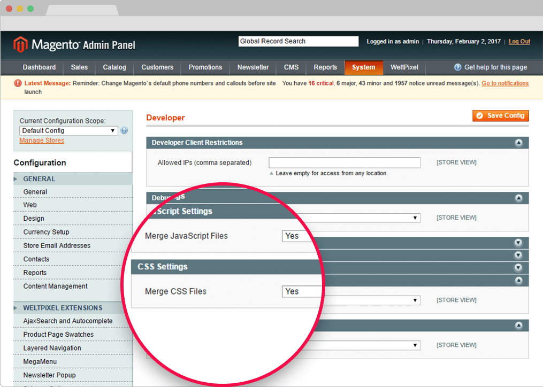
Task: Click the 'Allowed IPs (comma separated)' label
Action: coord(205,162)
